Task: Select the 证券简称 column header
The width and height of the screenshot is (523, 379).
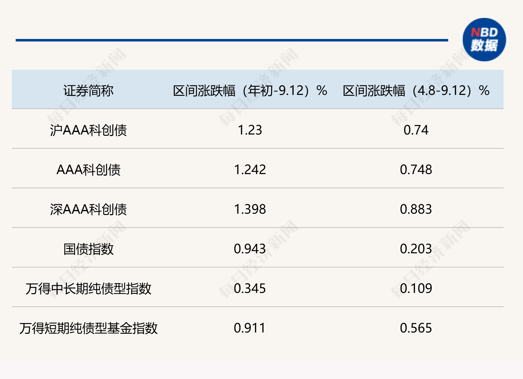Action: tap(88, 91)
